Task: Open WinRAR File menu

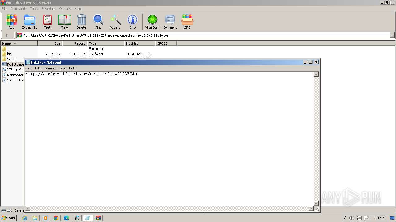Action: point(4,9)
